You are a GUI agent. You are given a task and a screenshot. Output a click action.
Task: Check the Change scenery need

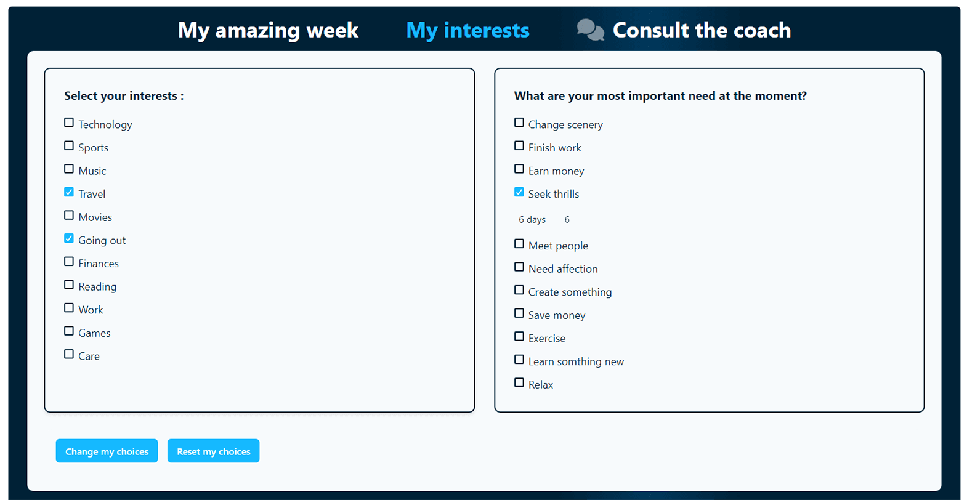tap(519, 123)
